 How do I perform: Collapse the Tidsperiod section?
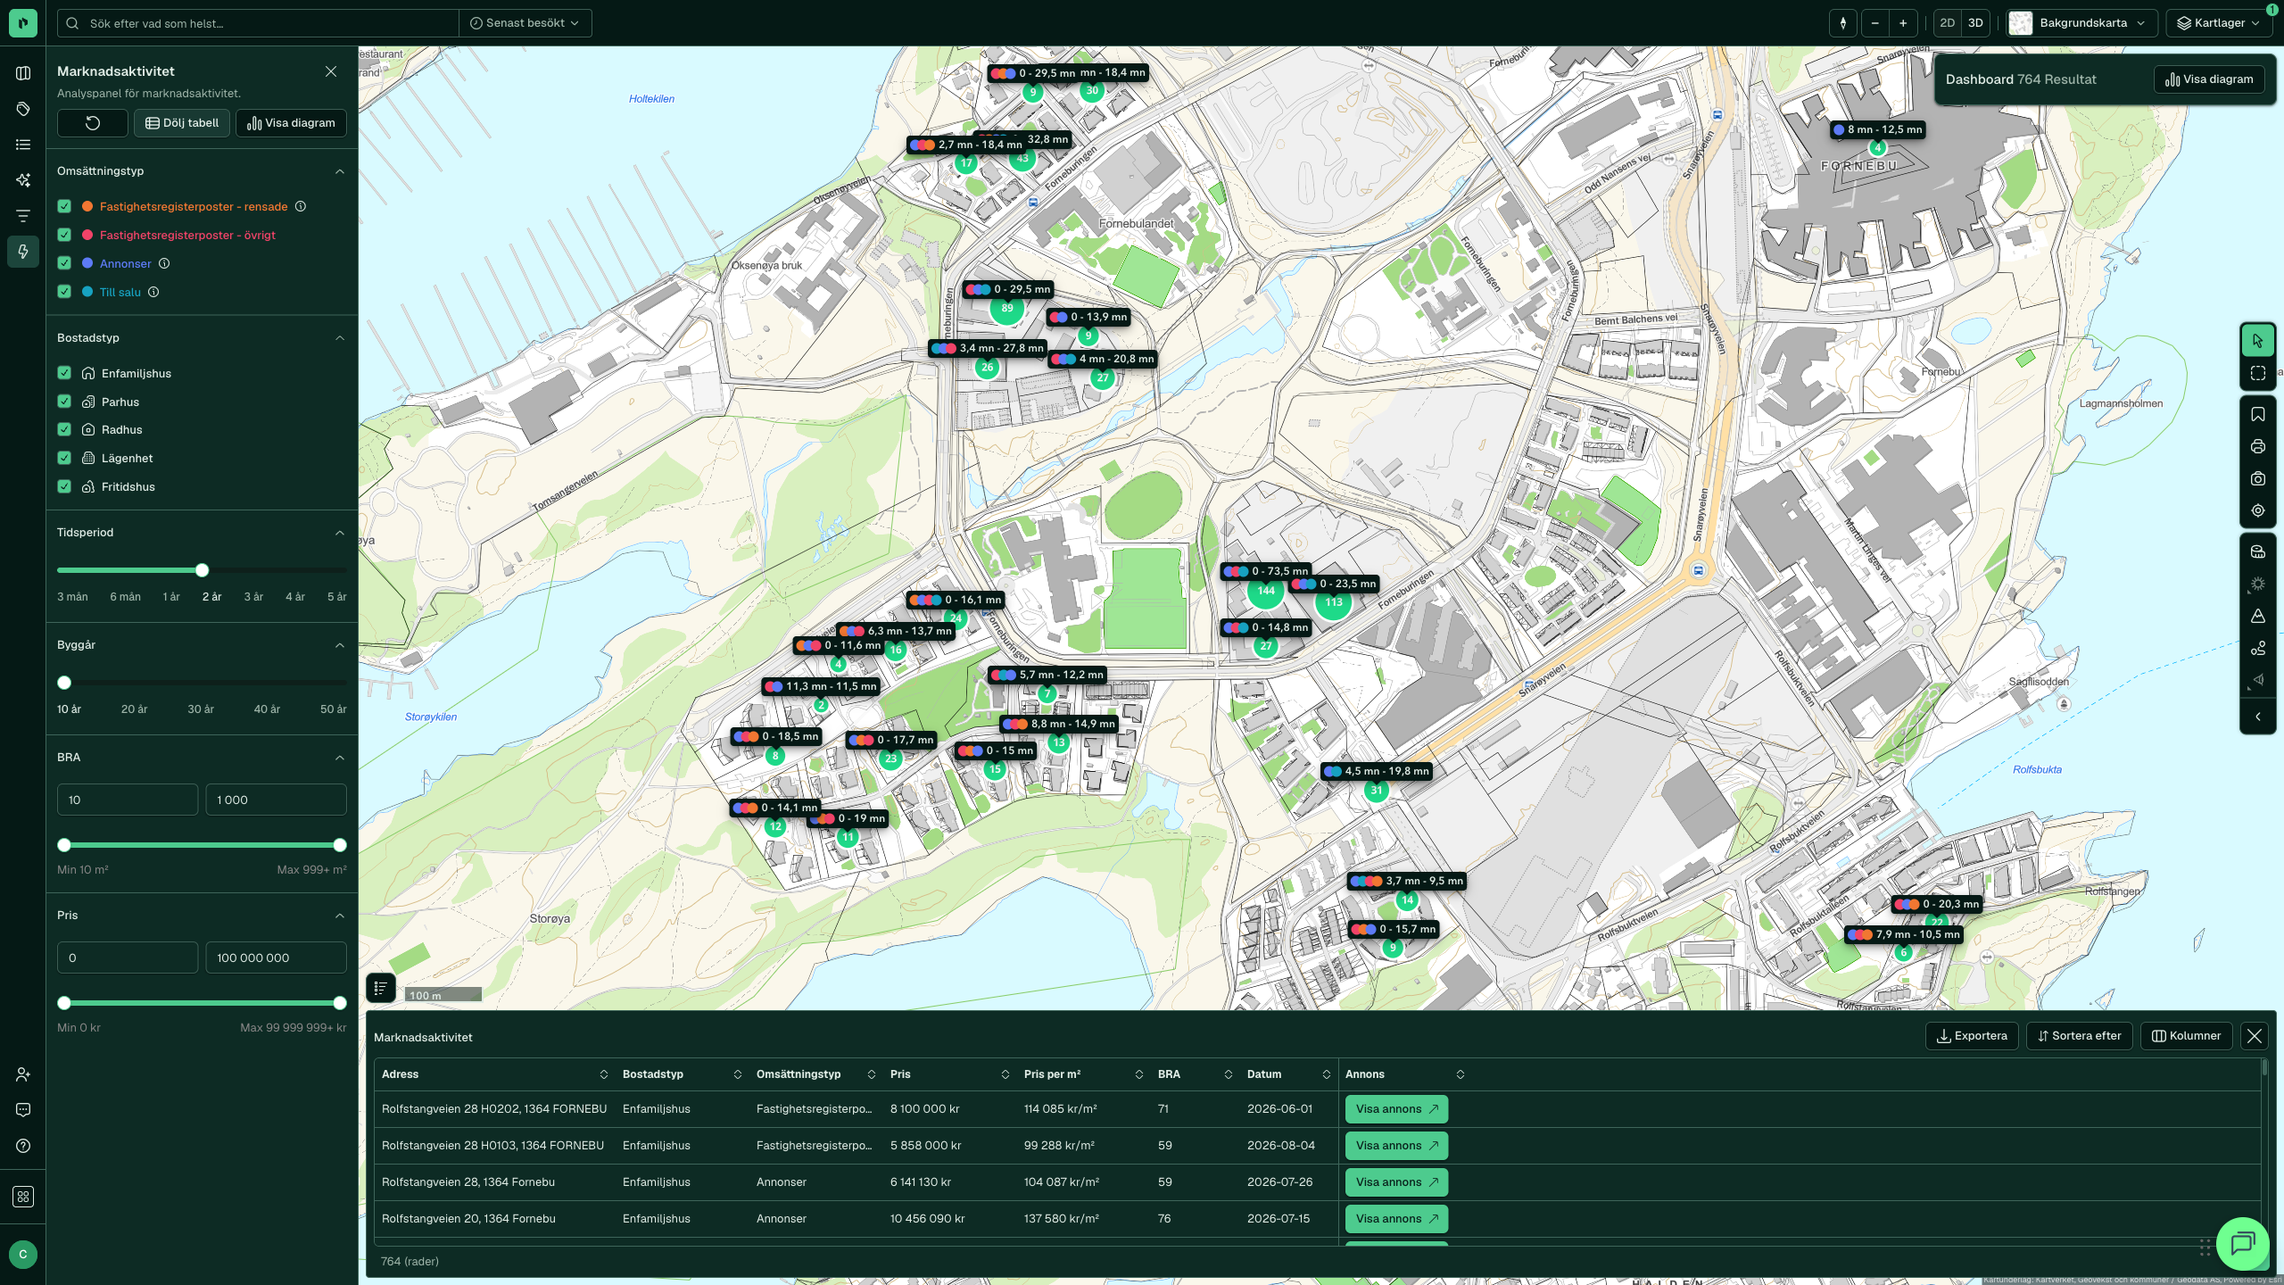point(340,533)
